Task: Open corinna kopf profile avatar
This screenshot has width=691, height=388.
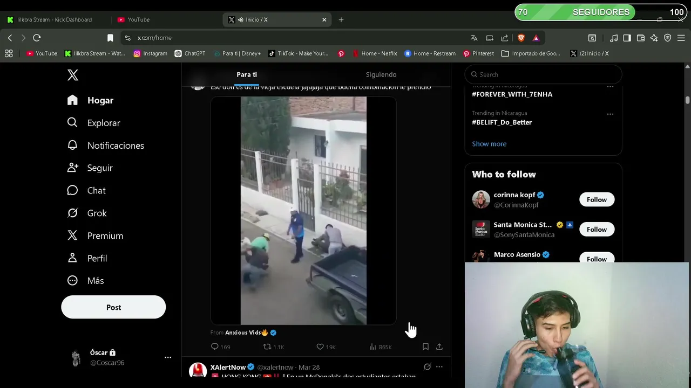Action: coord(481,199)
